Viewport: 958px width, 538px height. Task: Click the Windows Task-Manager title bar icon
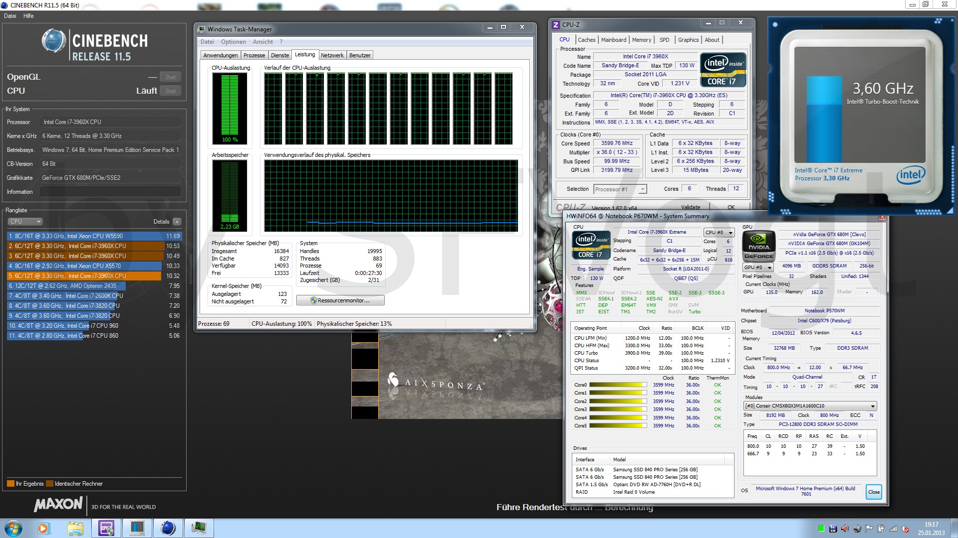pyautogui.click(x=202, y=29)
